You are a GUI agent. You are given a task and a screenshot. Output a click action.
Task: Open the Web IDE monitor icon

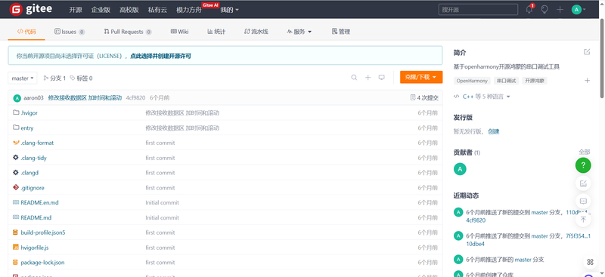(382, 78)
